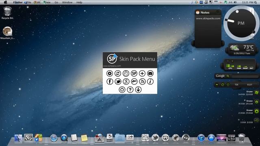Open App Store icon in dock

pyautogui.click(x=211, y=138)
